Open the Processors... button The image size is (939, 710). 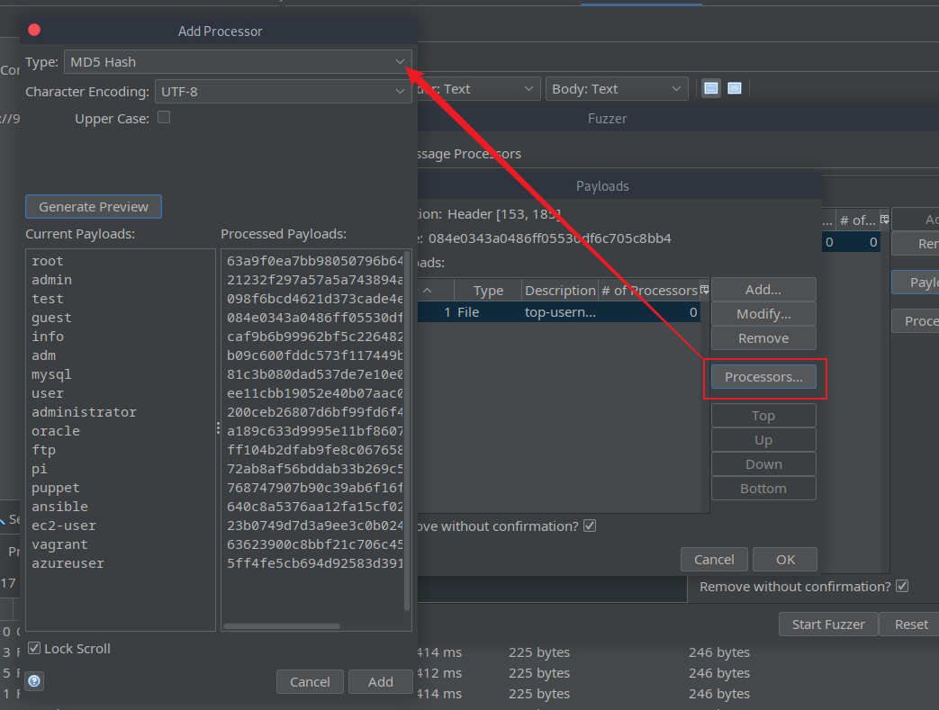pyautogui.click(x=763, y=377)
